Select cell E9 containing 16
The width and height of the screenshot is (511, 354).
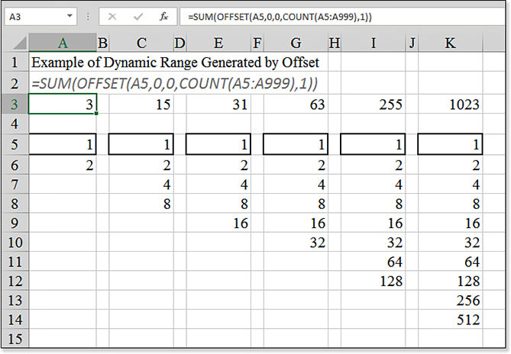click(218, 223)
